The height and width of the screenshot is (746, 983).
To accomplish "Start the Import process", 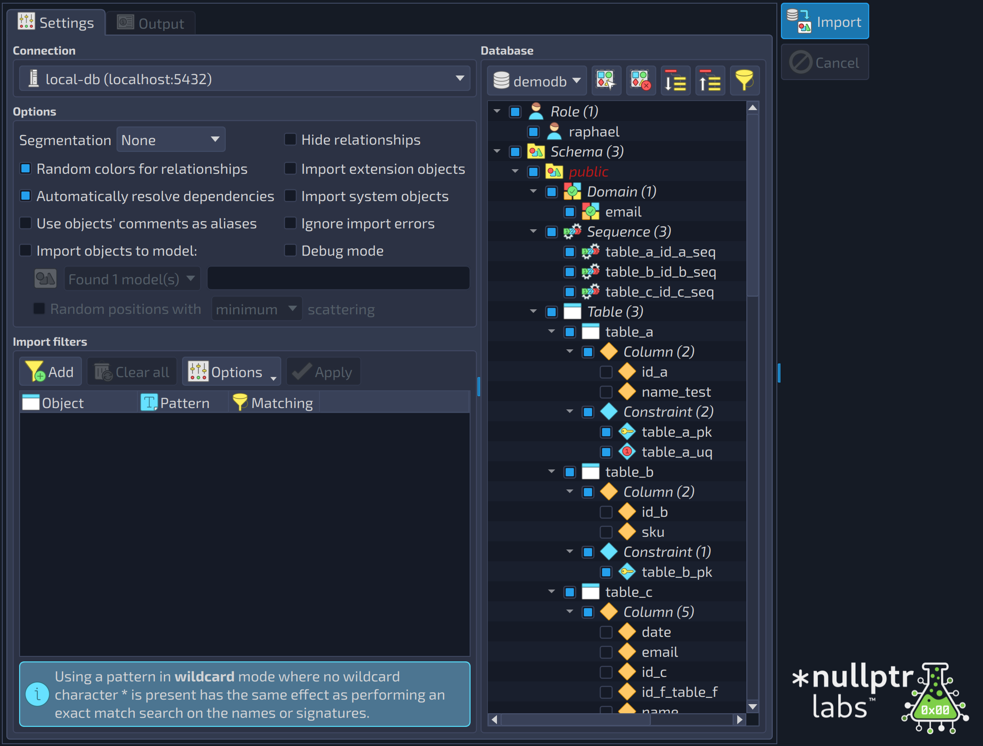I will (825, 21).
